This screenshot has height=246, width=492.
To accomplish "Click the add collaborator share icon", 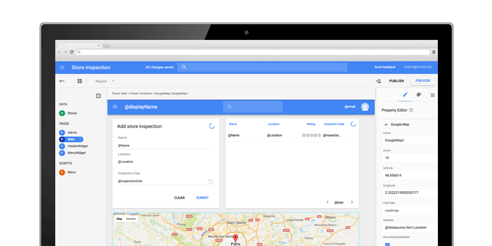I will pyautogui.click(x=378, y=81).
